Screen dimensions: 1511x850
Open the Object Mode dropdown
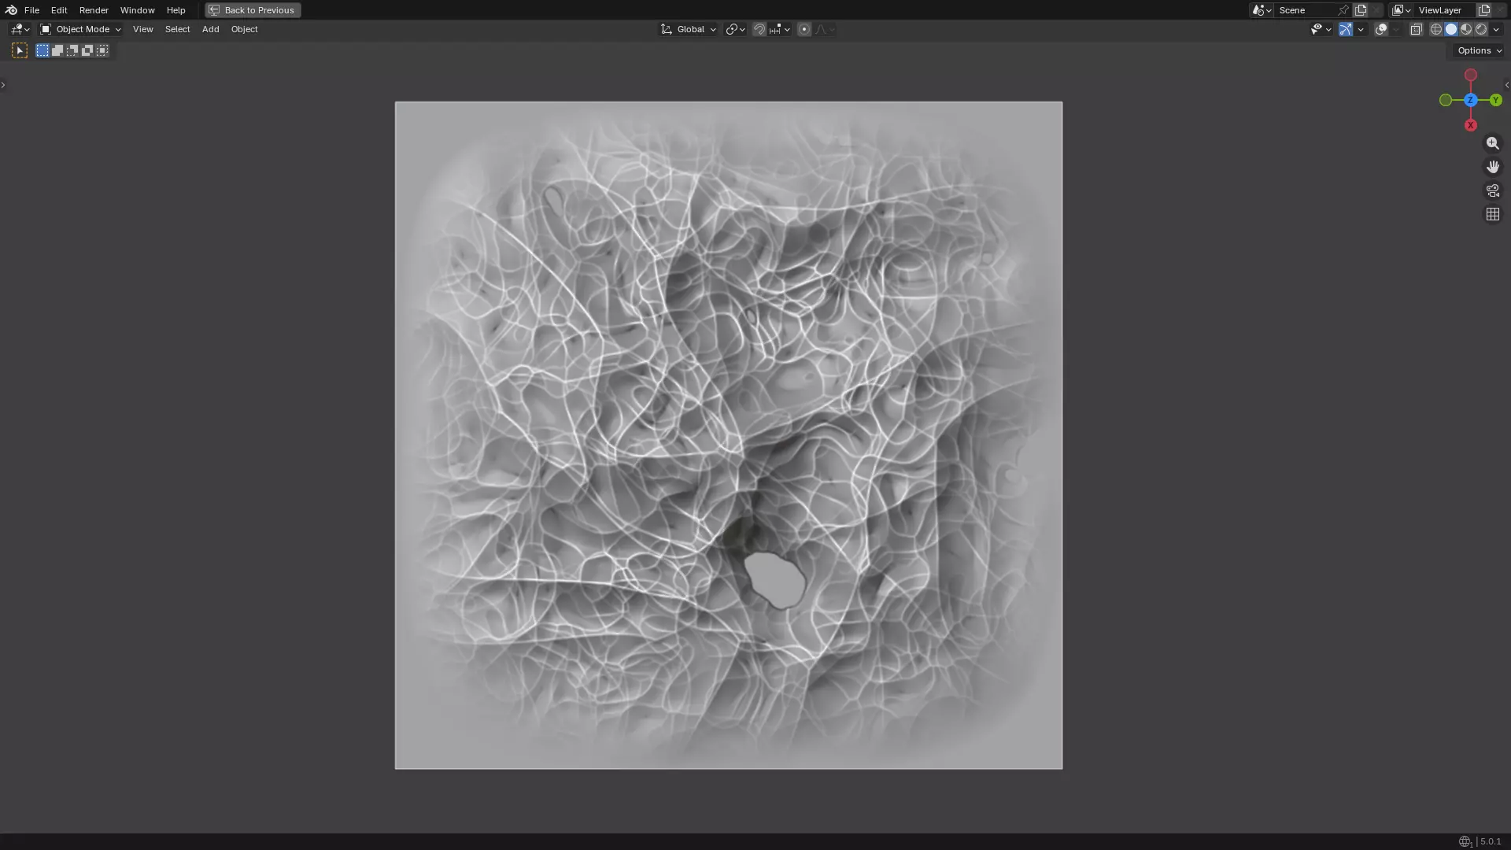point(81,29)
